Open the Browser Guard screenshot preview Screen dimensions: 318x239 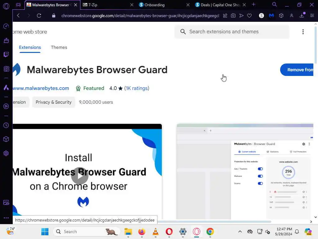tap(245, 171)
